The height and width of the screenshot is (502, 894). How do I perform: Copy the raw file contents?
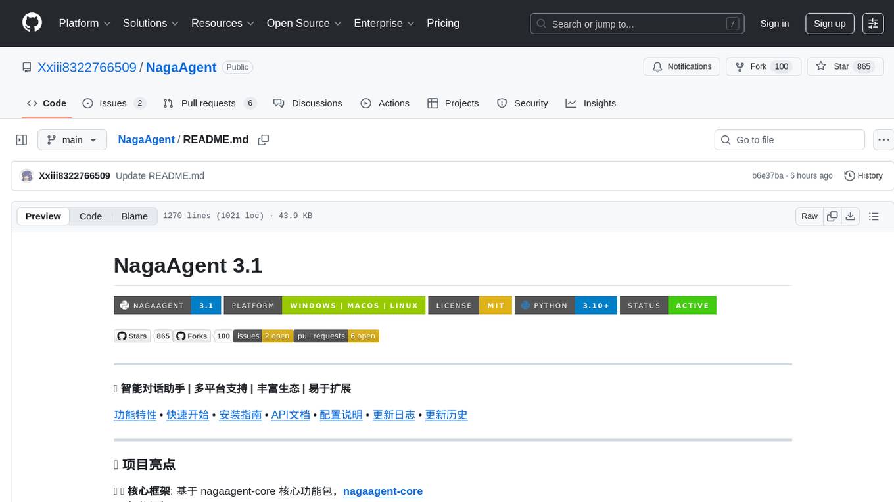pos(832,216)
